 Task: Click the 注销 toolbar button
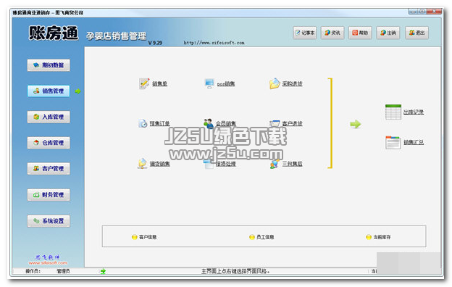[x=388, y=33]
